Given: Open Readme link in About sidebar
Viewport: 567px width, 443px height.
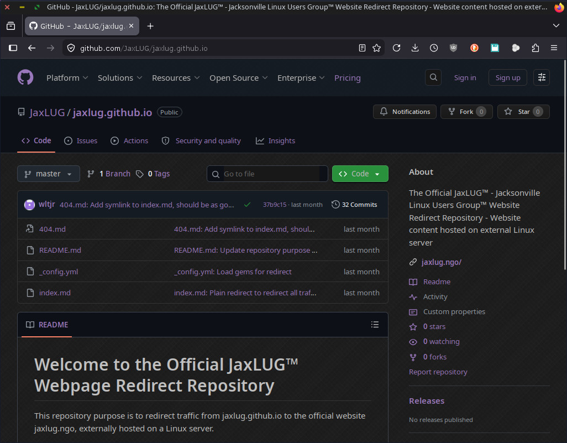Looking at the screenshot, I should (437, 282).
